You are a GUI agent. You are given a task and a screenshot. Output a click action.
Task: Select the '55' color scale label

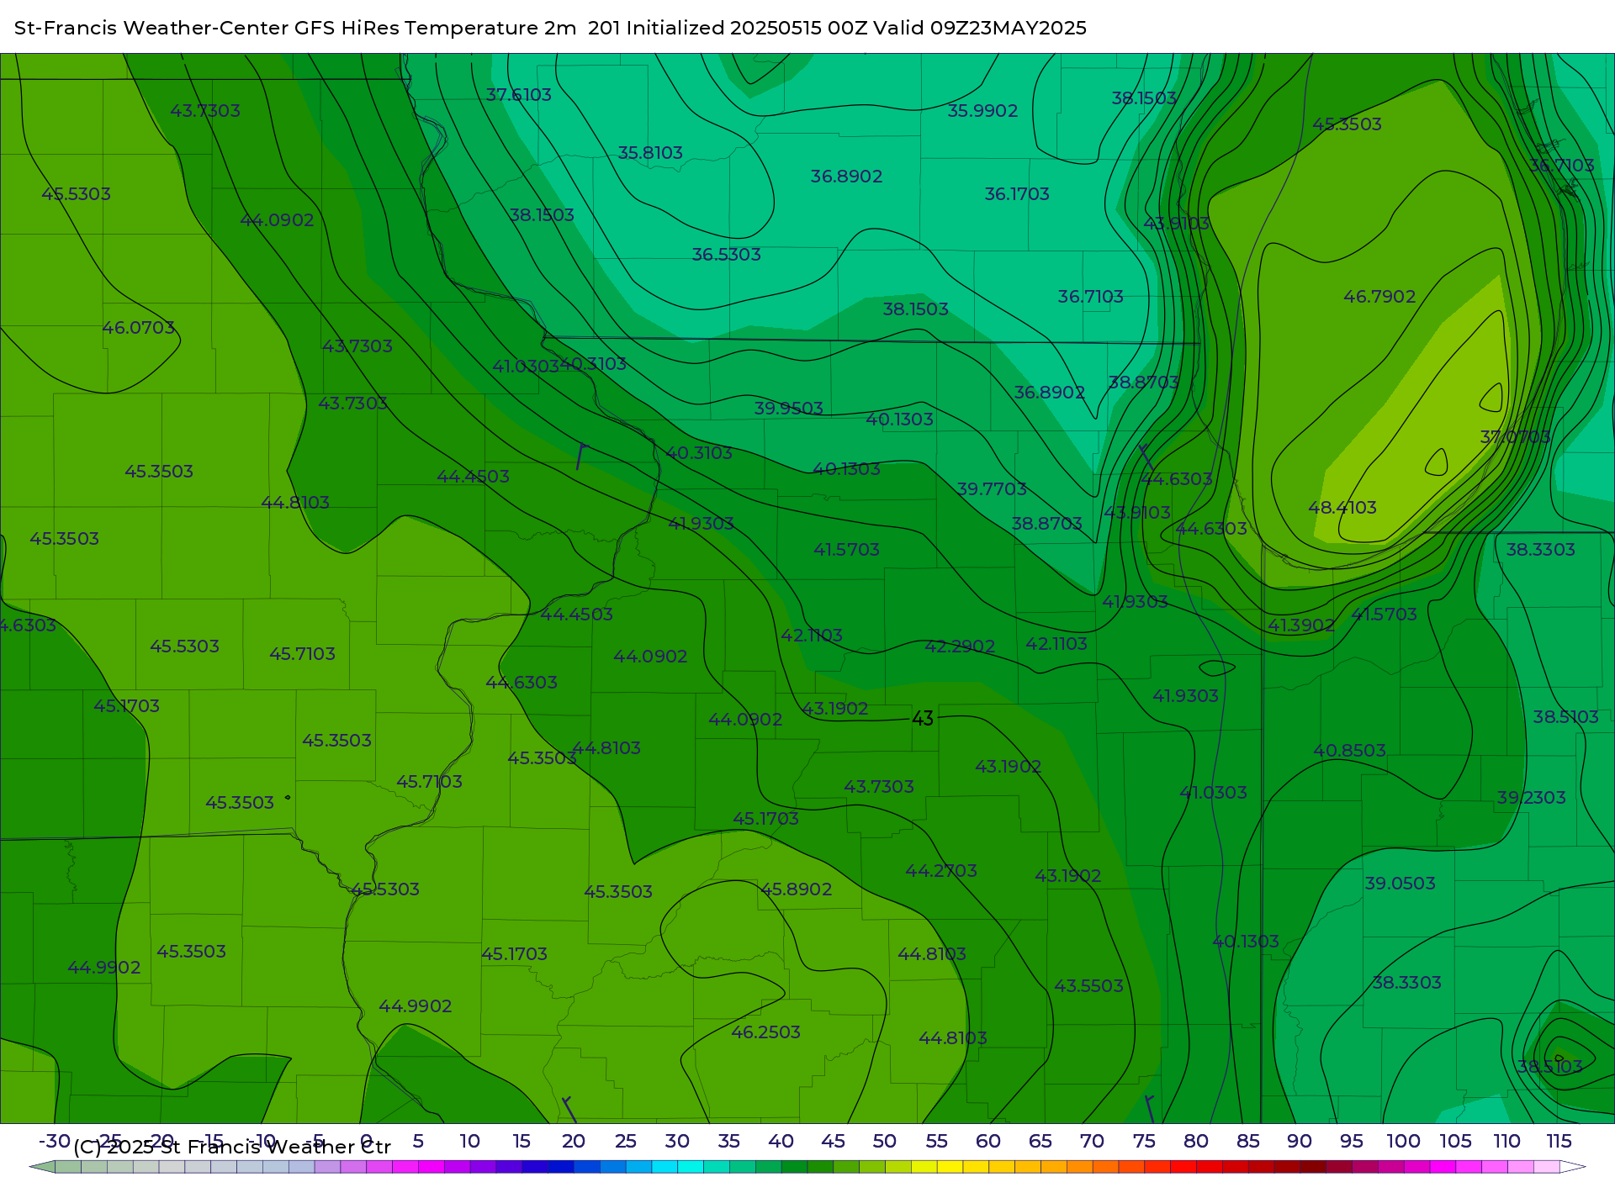click(936, 1142)
